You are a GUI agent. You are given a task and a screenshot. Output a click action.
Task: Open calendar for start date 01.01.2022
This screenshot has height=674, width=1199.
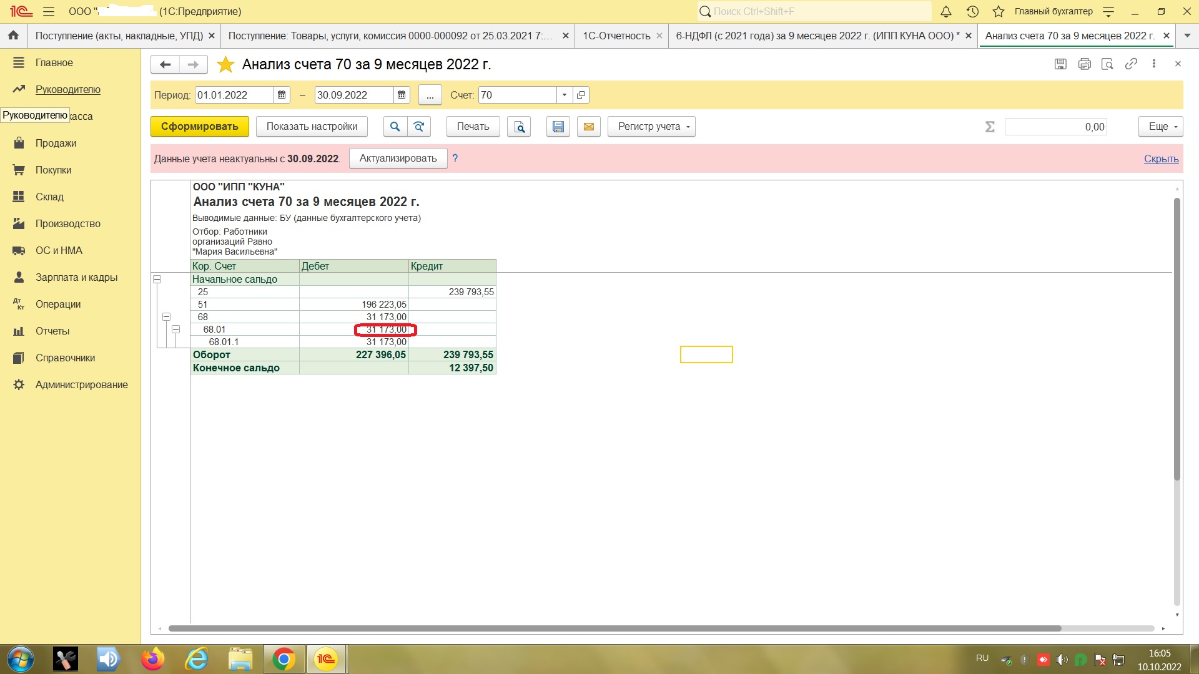click(x=282, y=95)
